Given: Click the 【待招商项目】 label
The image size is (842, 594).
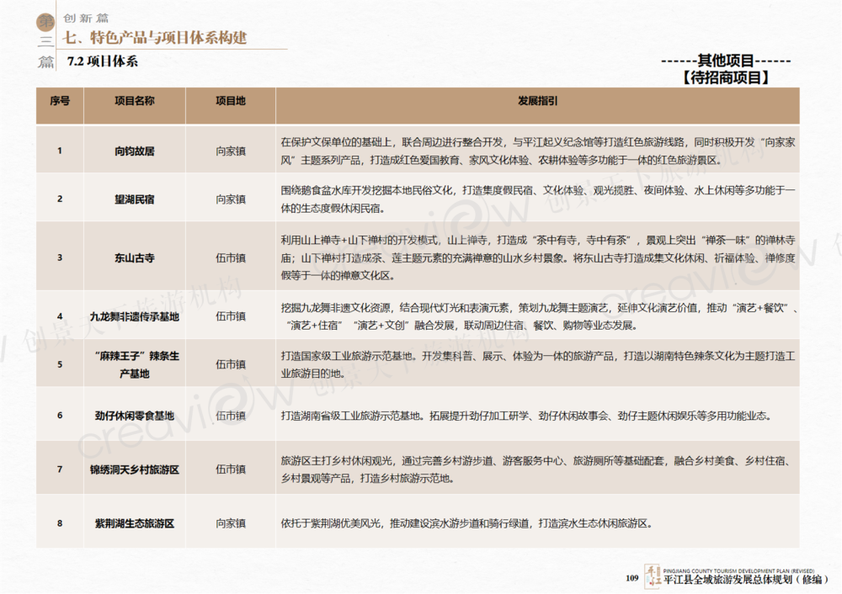Looking at the screenshot, I should coord(725,77).
